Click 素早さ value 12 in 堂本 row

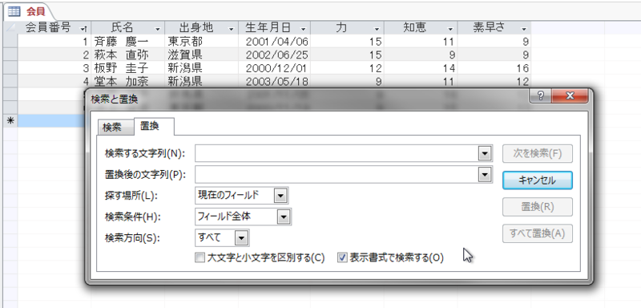click(x=494, y=81)
